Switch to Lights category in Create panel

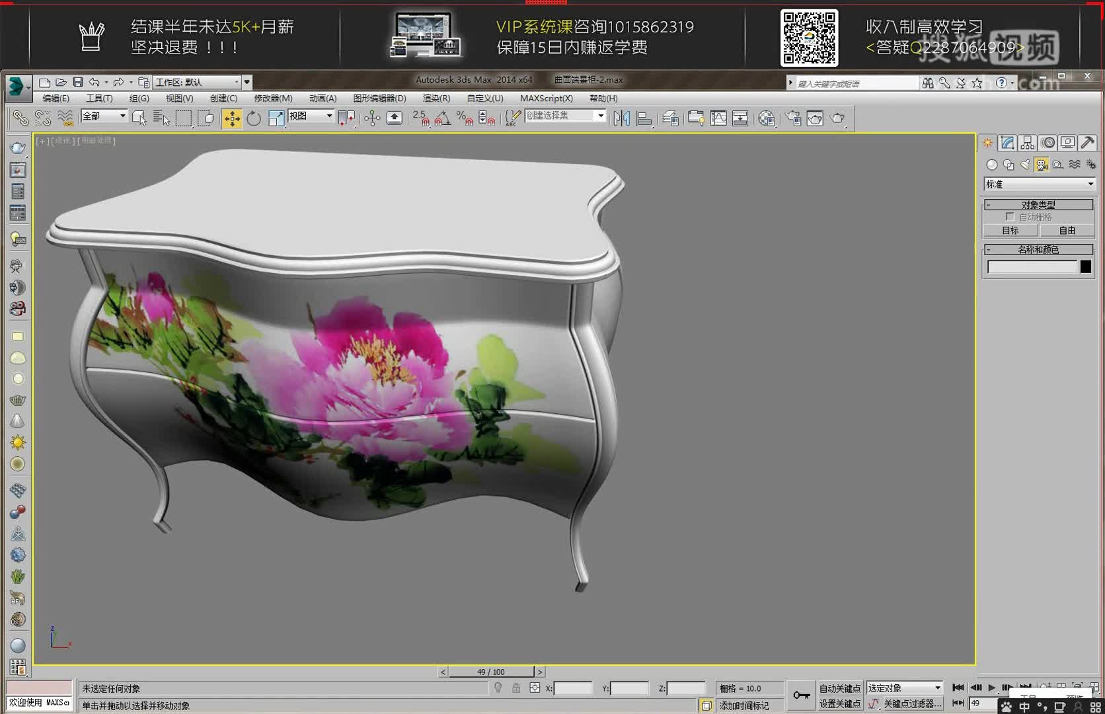(1025, 165)
